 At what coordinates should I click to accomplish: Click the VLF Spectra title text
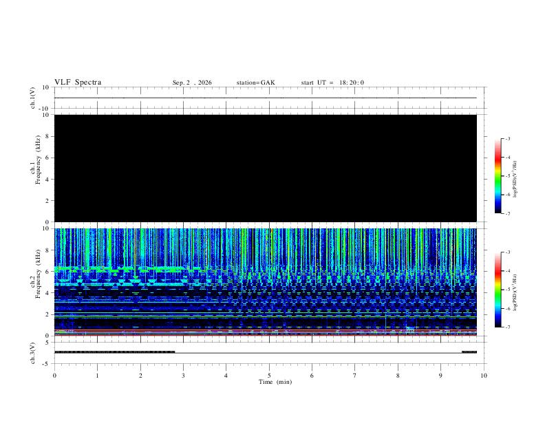(x=78, y=83)
